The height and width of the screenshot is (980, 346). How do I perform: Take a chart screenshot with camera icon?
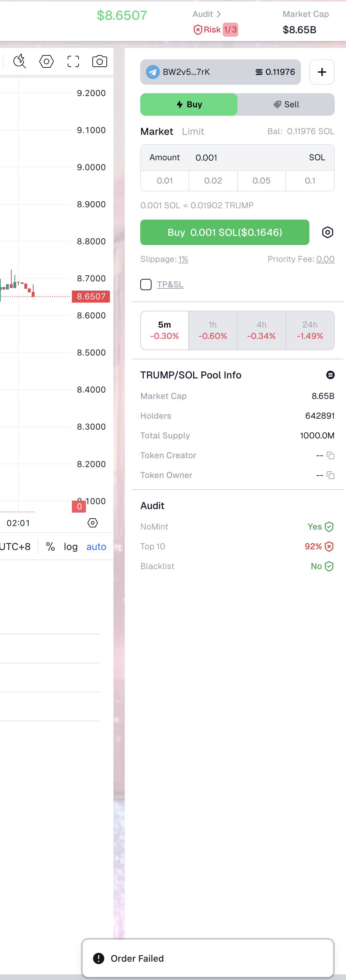(x=99, y=61)
